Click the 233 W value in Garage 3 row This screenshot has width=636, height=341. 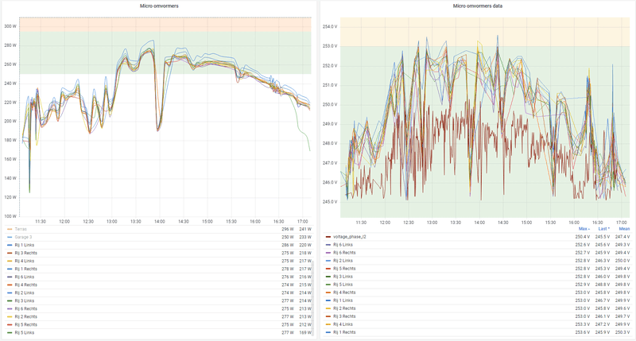305,237
